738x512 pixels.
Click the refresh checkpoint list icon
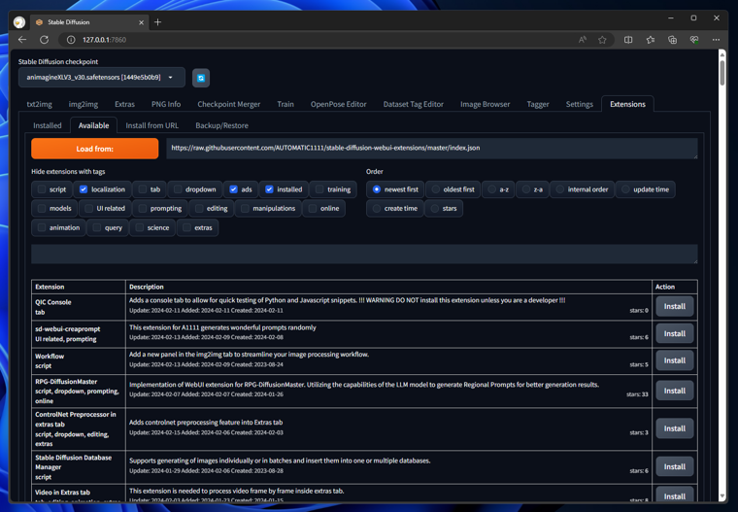pos(201,78)
